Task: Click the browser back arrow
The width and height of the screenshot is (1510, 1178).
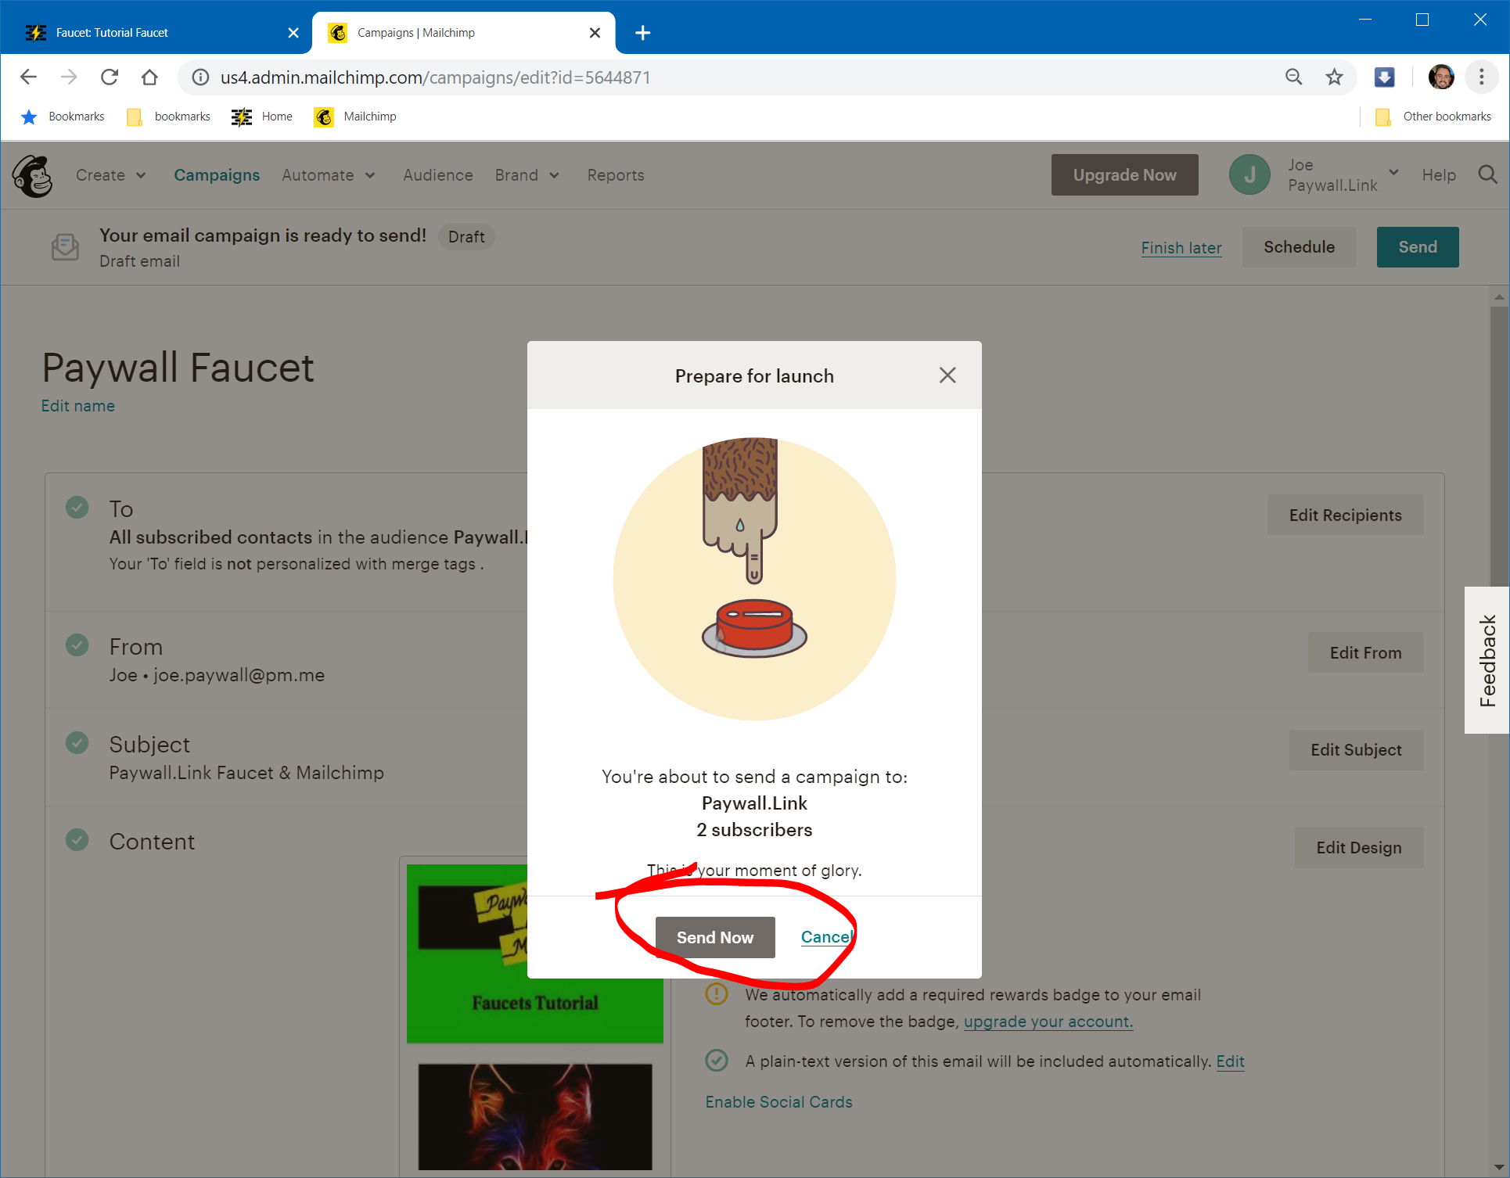Action: [x=29, y=77]
